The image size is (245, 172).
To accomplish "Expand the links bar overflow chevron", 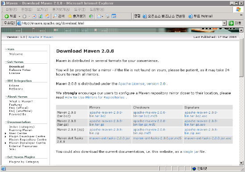I will [241, 15].
